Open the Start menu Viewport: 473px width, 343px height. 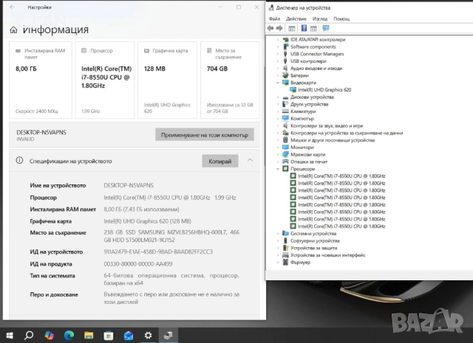pyautogui.click(x=10, y=335)
